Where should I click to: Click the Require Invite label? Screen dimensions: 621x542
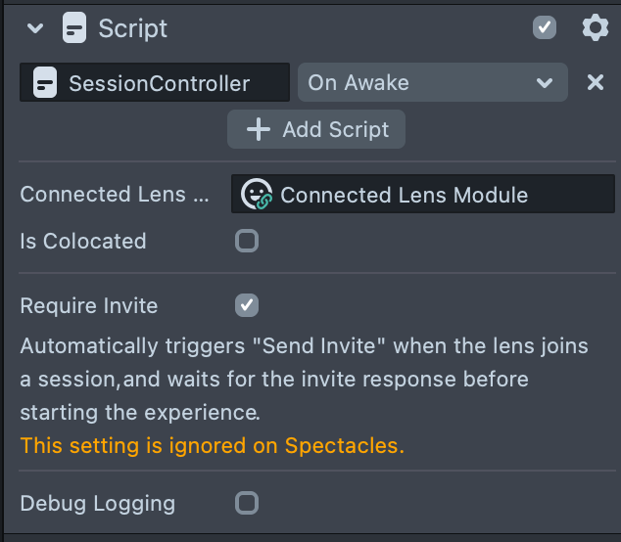pyautogui.click(x=89, y=305)
